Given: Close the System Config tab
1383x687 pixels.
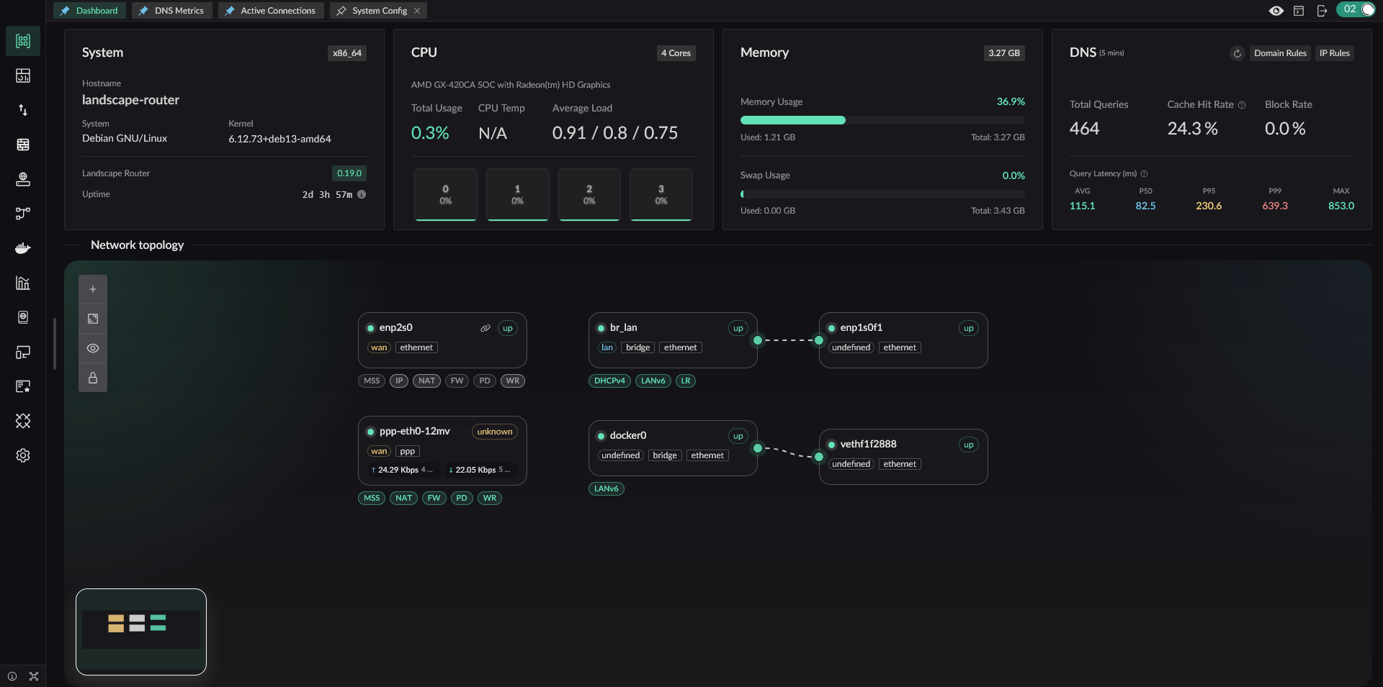Looking at the screenshot, I should tap(417, 11).
